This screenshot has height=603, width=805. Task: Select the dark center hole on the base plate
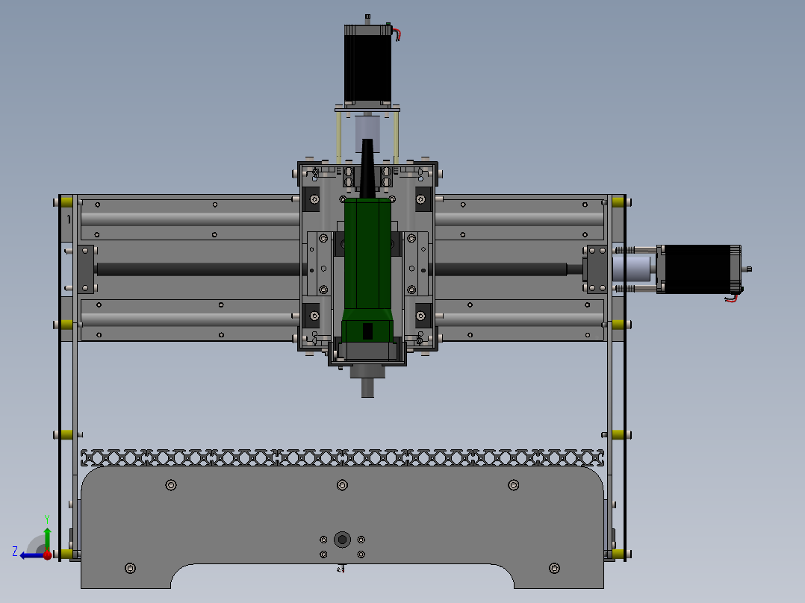tap(344, 537)
